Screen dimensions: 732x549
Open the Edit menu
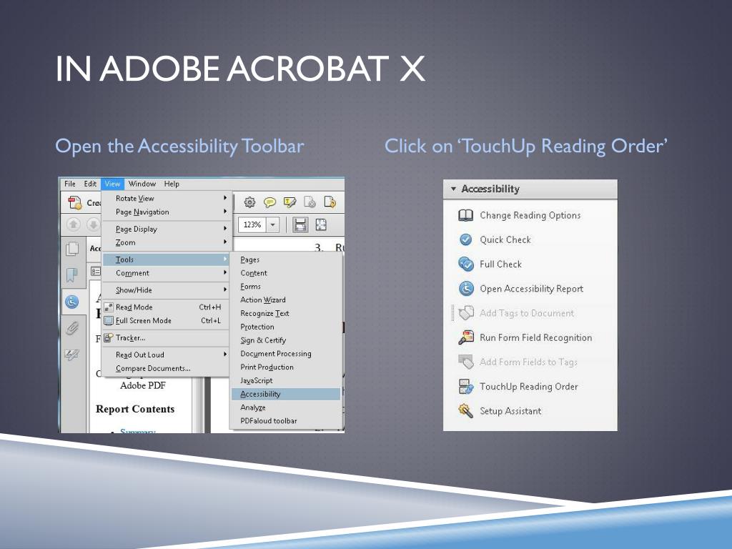[90, 184]
